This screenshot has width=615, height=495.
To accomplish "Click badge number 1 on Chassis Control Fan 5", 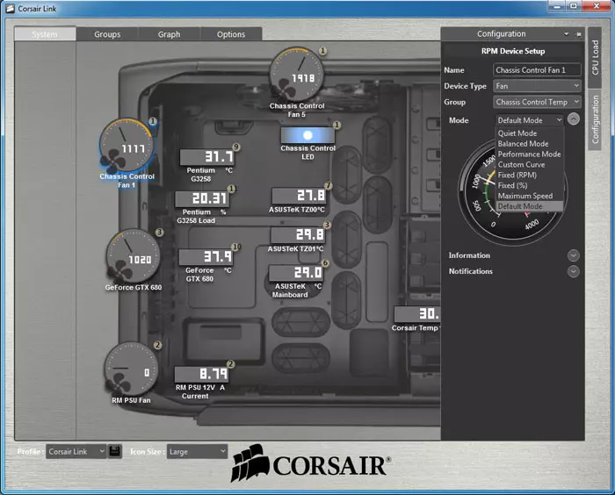I will pyautogui.click(x=322, y=51).
